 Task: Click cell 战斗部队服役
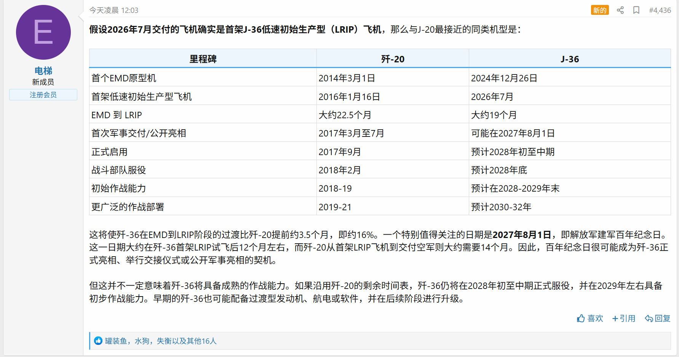[x=203, y=170]
